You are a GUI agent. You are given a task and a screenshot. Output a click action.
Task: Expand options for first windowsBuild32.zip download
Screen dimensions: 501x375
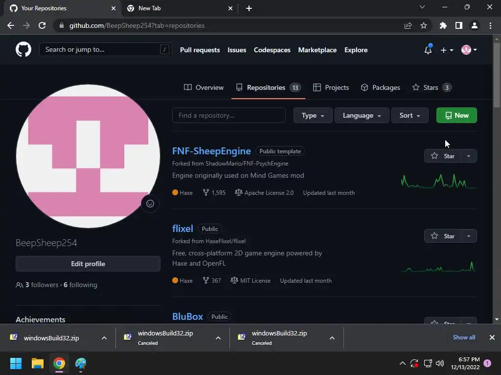click(104, 338)
